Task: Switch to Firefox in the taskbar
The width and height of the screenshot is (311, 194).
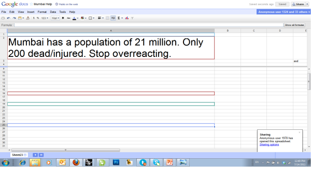Action: (76, 163)
